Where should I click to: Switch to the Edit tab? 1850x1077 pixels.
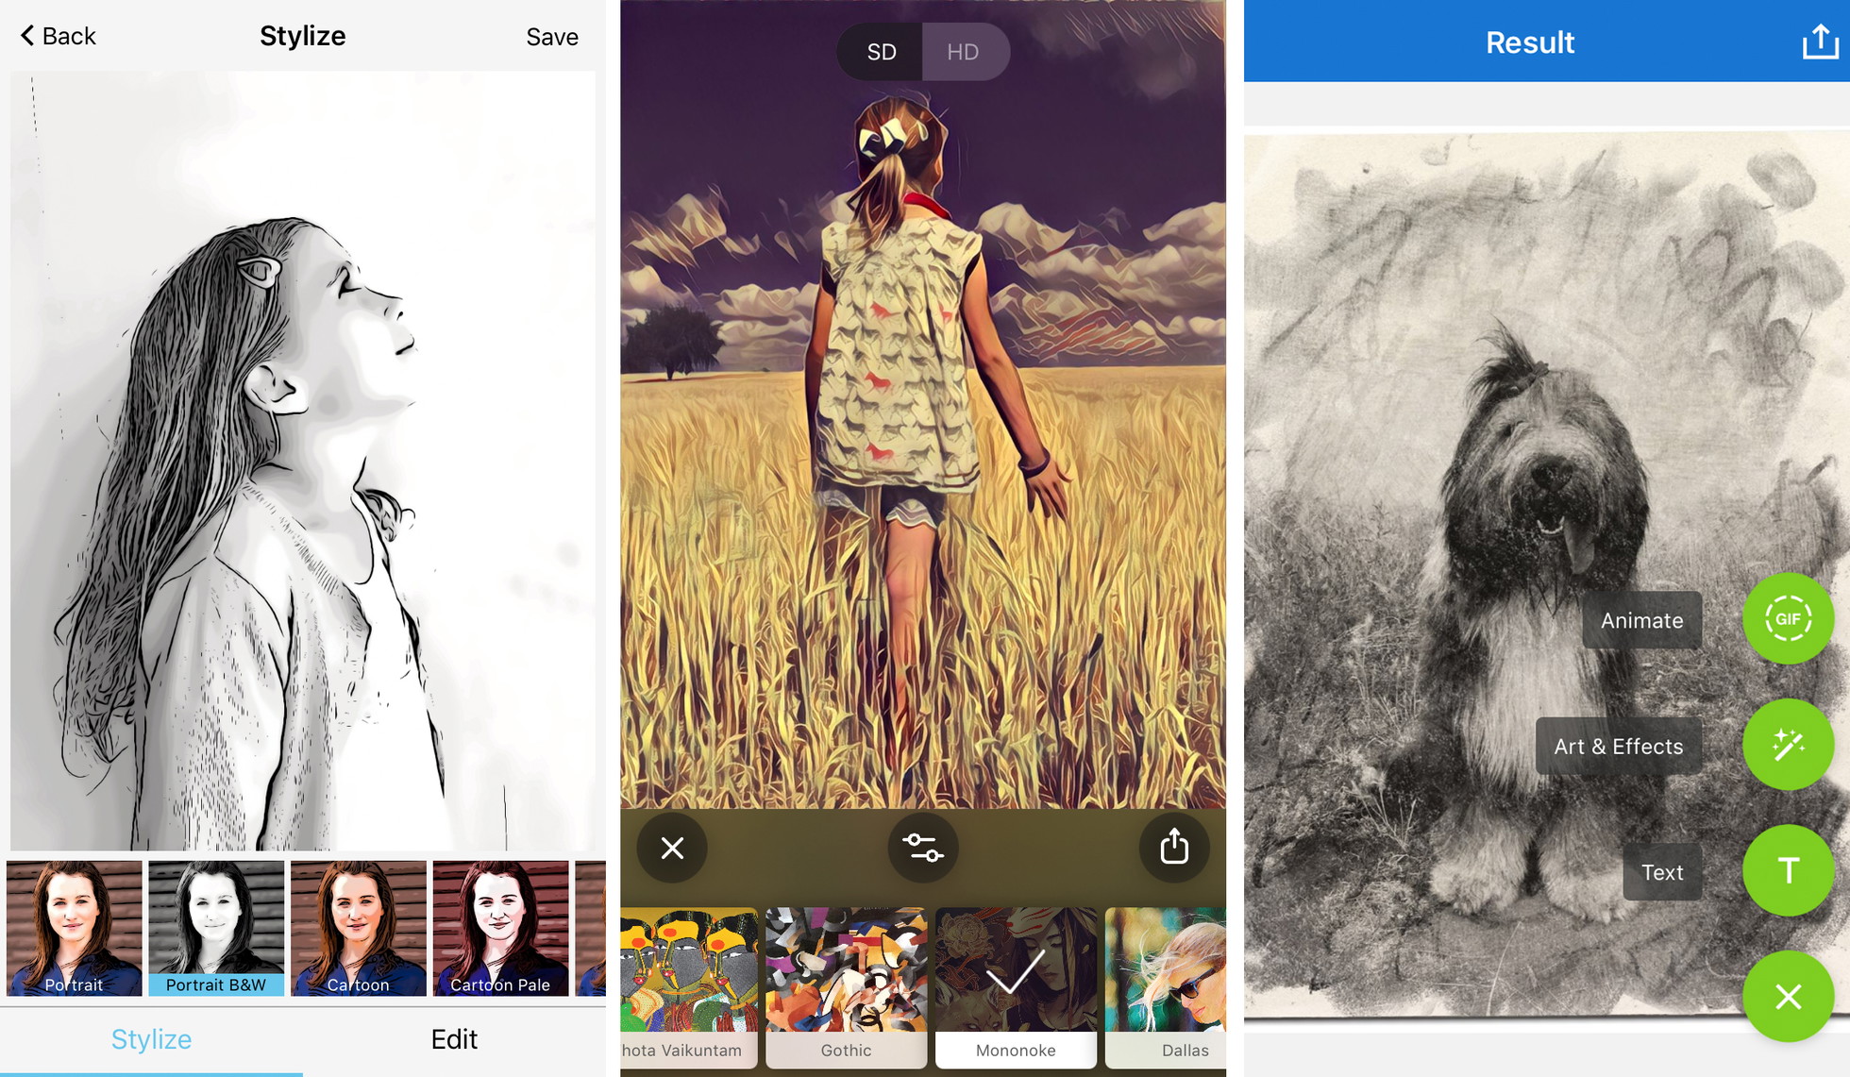454,1040
